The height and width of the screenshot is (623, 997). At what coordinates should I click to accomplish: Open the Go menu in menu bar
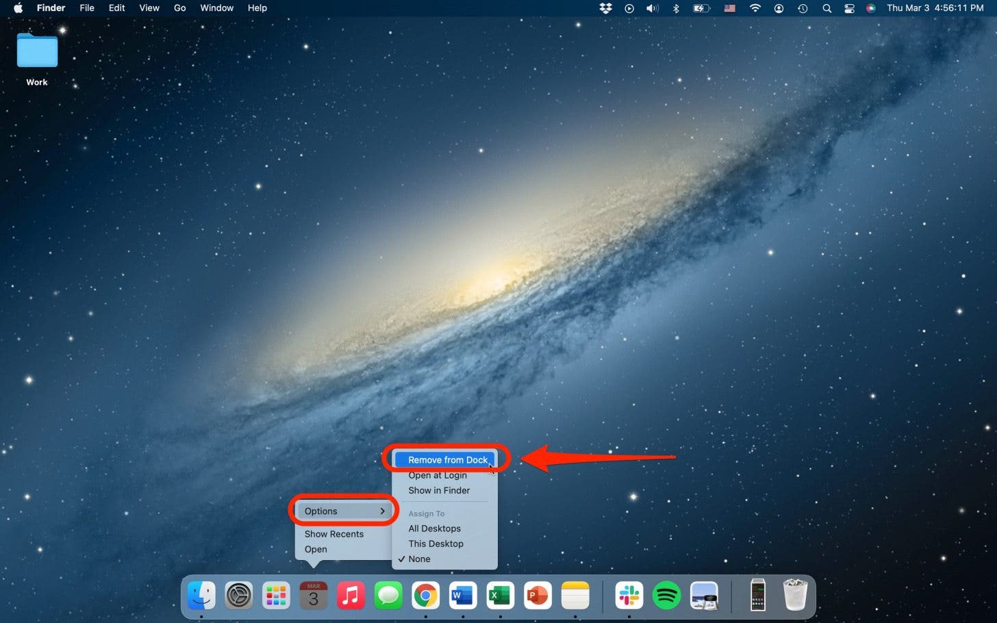179,8
